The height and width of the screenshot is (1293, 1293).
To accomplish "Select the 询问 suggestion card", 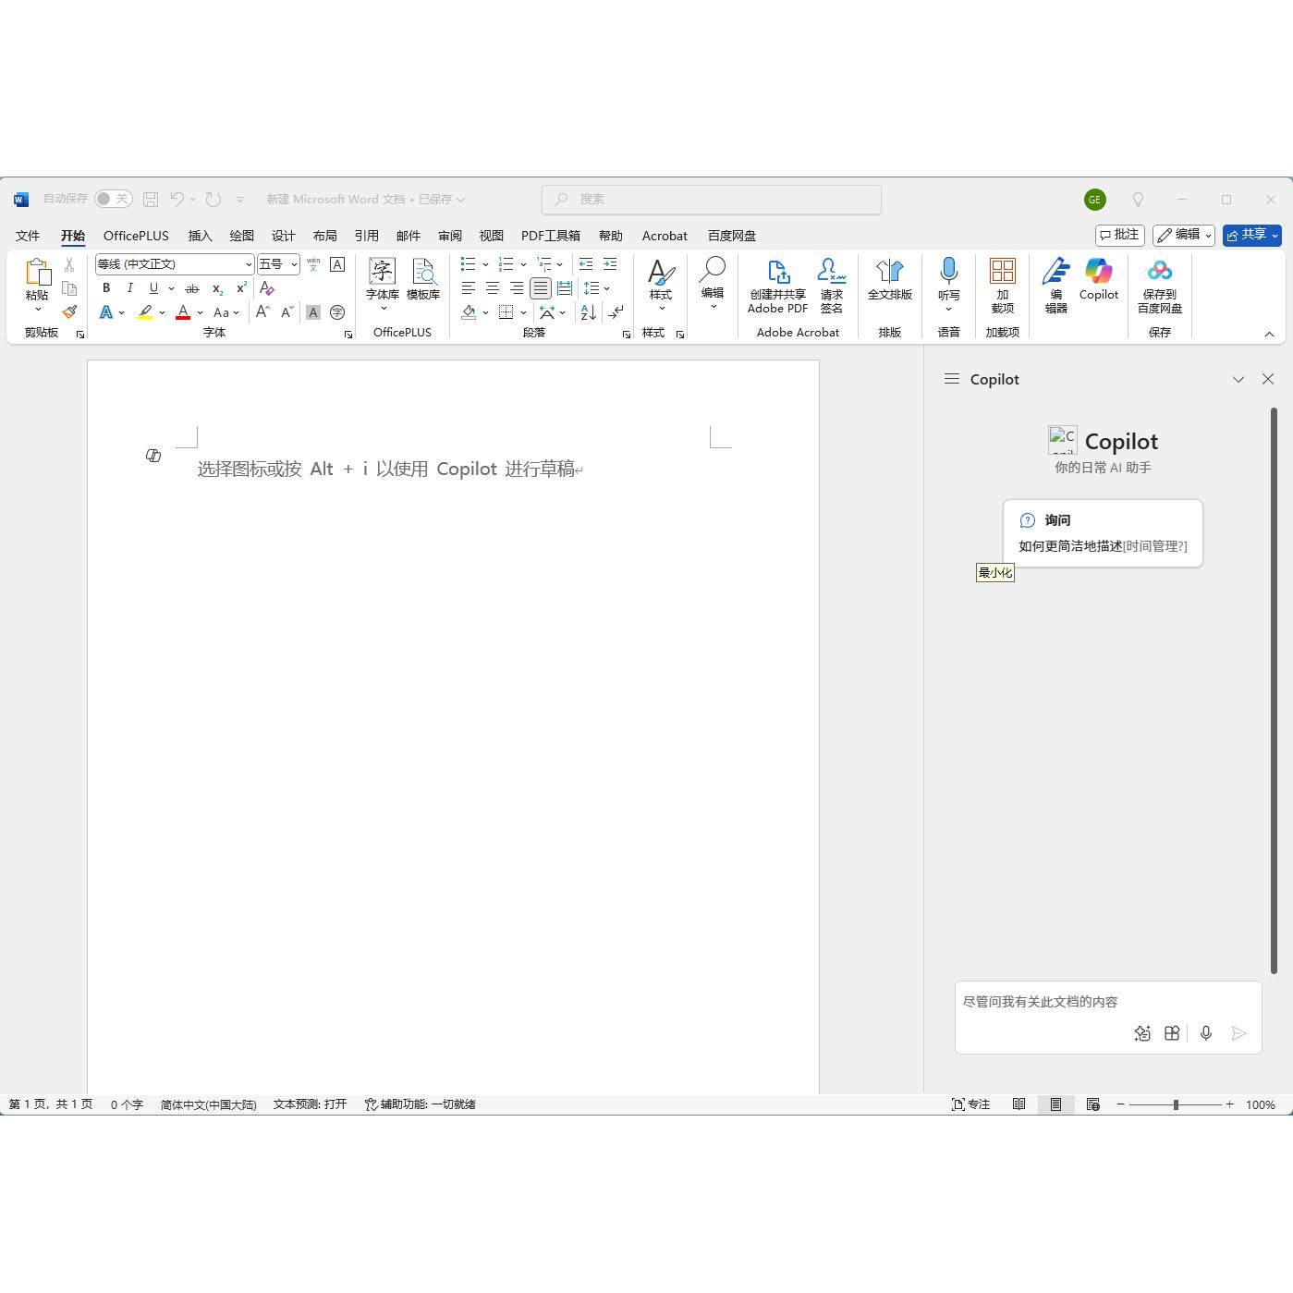I will [1103, 533].
